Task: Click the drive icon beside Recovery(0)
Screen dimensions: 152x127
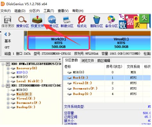Action: click(x=13, y=68)
